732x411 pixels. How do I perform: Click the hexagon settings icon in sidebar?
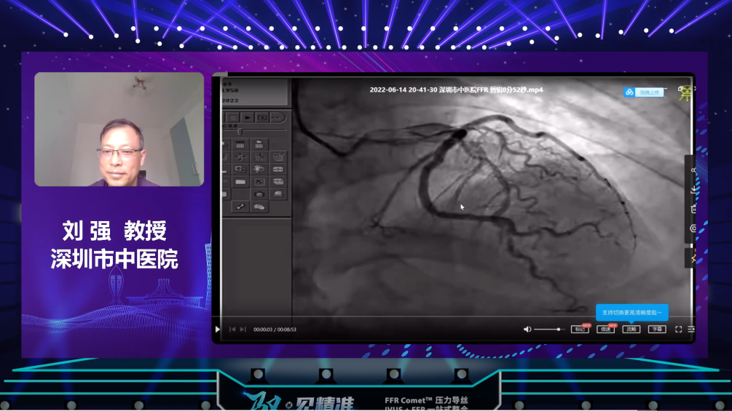693,228
